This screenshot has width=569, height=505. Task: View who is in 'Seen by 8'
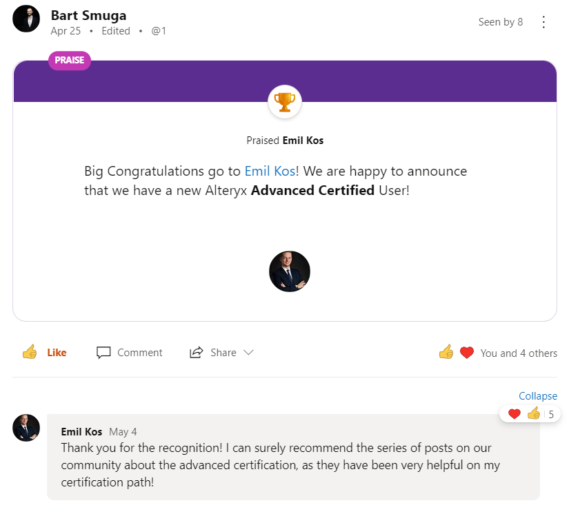500,22
